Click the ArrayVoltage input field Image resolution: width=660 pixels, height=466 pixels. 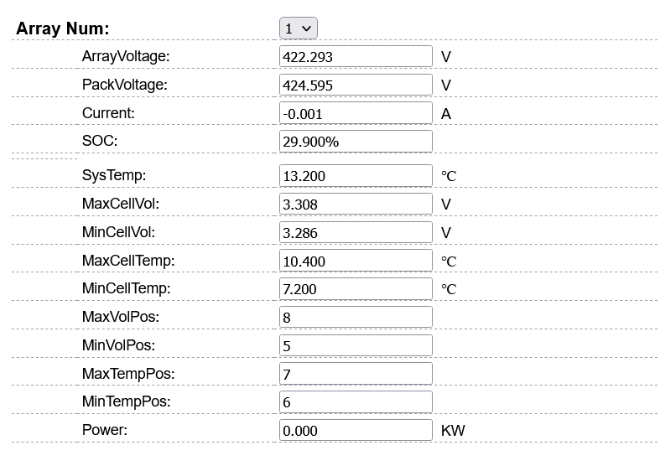(x=356, y=57)
